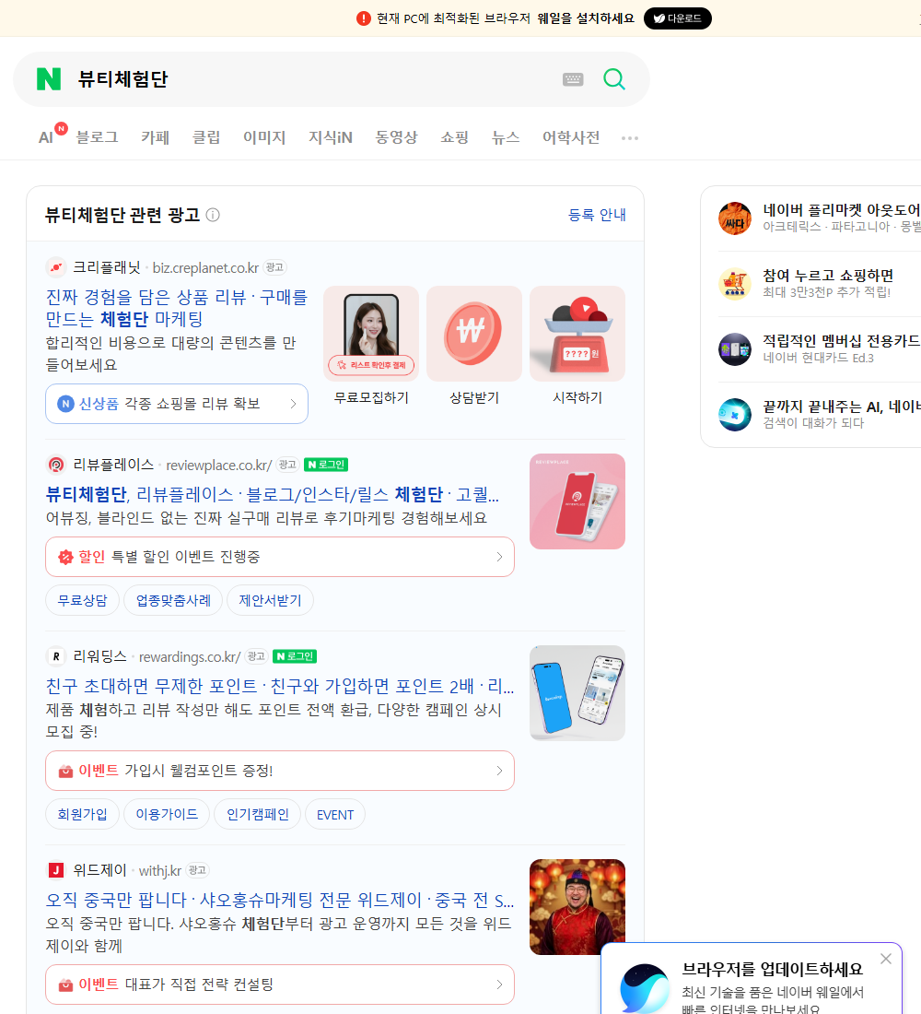
Task: Click the 광고 badge beside withj.kr
Action: coord(197,870)
